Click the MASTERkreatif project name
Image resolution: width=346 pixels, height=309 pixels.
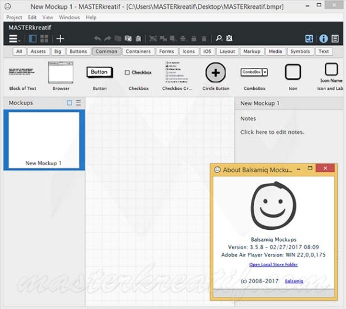(30, 28)
